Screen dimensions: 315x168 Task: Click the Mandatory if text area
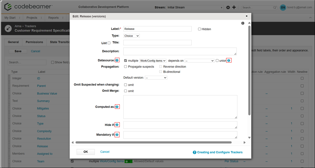click(180, 135)
